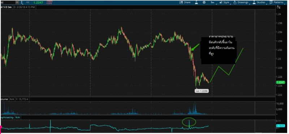The image size is (289, 134).
Task: Open the Style dropdown menu
Action: 226,3
